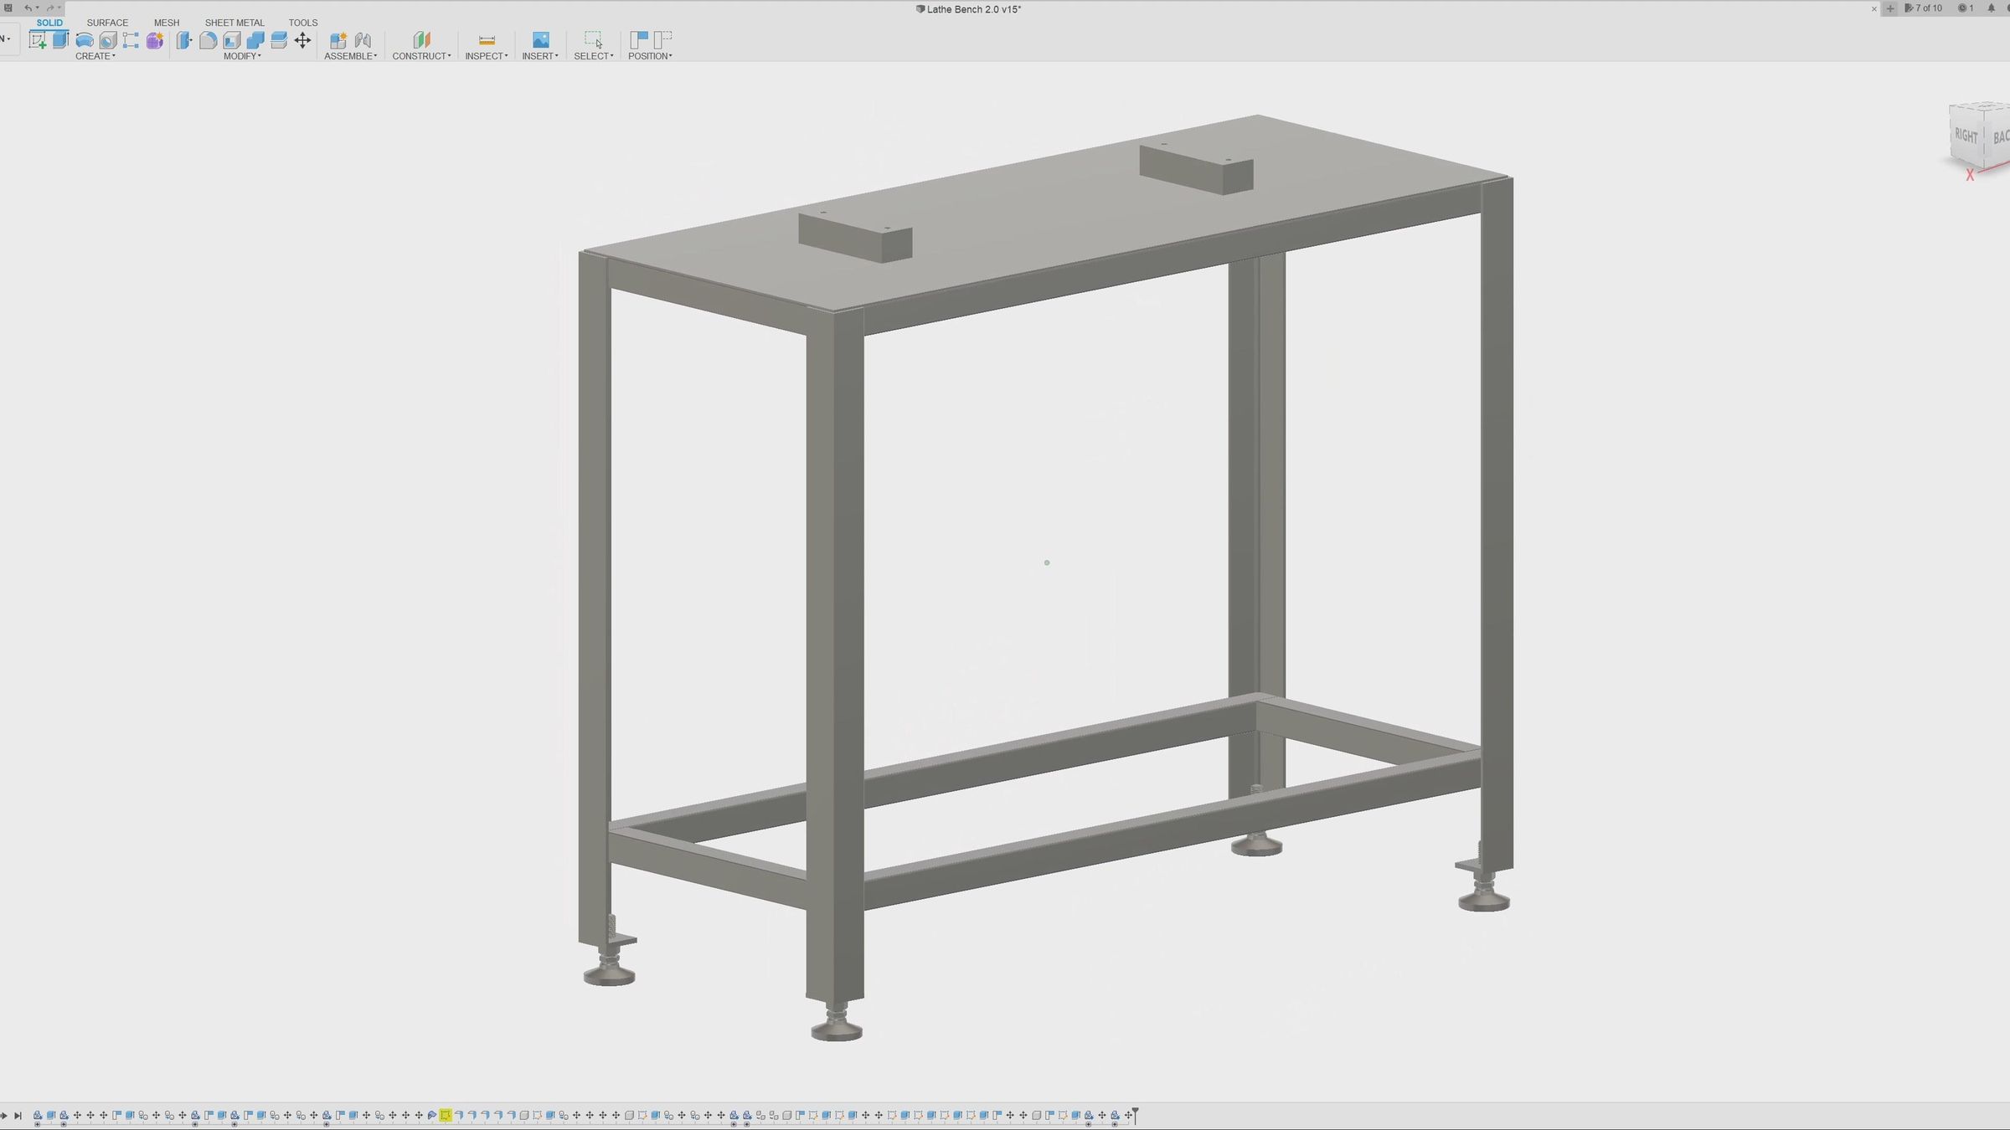The height and width of the screenshot is (1130, 2010).
Task: Open the Measure tool in Inspect
Action: point(486,39)
